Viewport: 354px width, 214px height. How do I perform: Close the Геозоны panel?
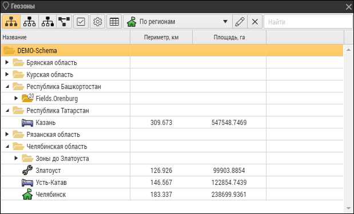tap(349, 7)
